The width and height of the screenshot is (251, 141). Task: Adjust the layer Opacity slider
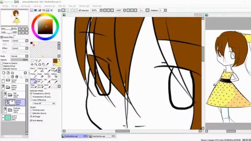point(19,60)
